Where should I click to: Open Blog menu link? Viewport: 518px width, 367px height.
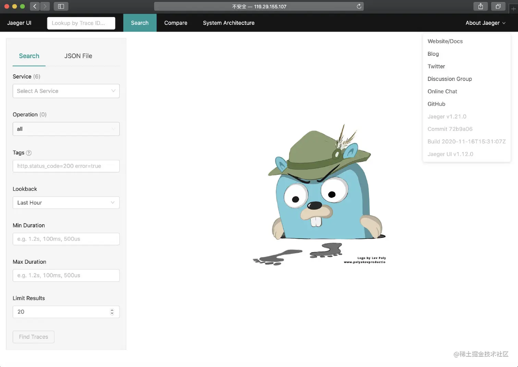[433, 54]
